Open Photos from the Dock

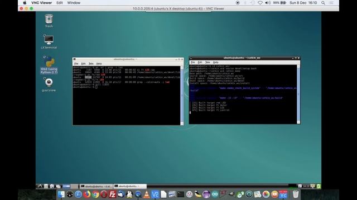(266, 194)
